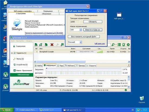Switch to Конфигурация Micro... taskbar button
Screen dimensions: 149x112
[27, 110]
